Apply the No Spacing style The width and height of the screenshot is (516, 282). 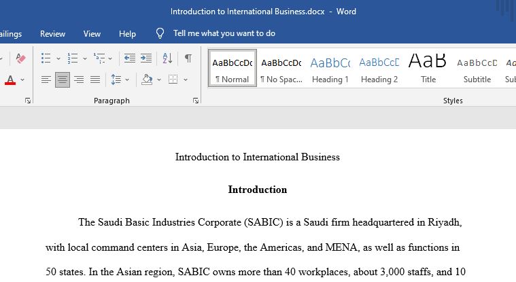[x=281, y=69]
